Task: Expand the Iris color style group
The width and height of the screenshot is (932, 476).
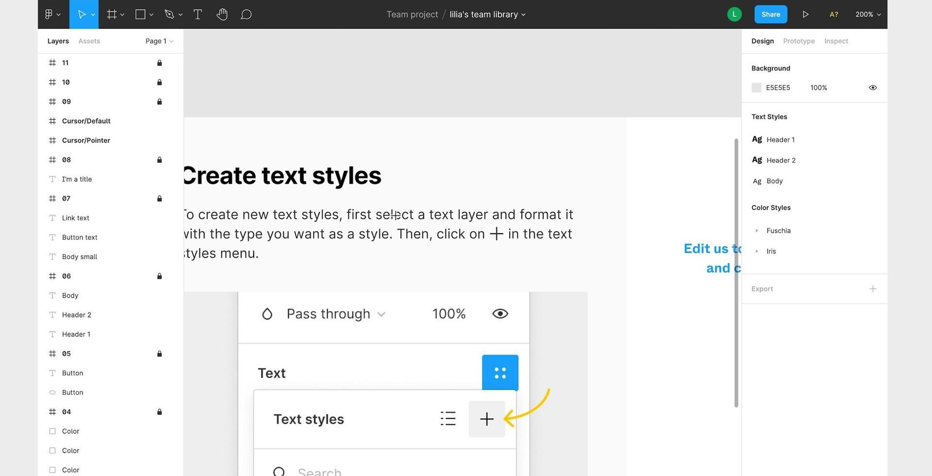Action: pos(757,251)
